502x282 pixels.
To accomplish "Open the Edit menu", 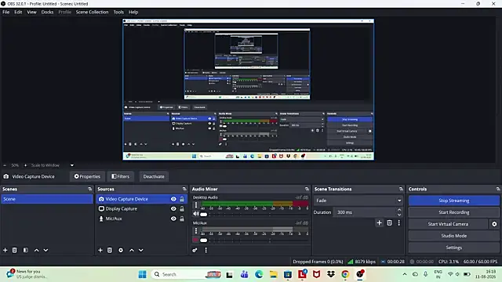I will [18, 12].
